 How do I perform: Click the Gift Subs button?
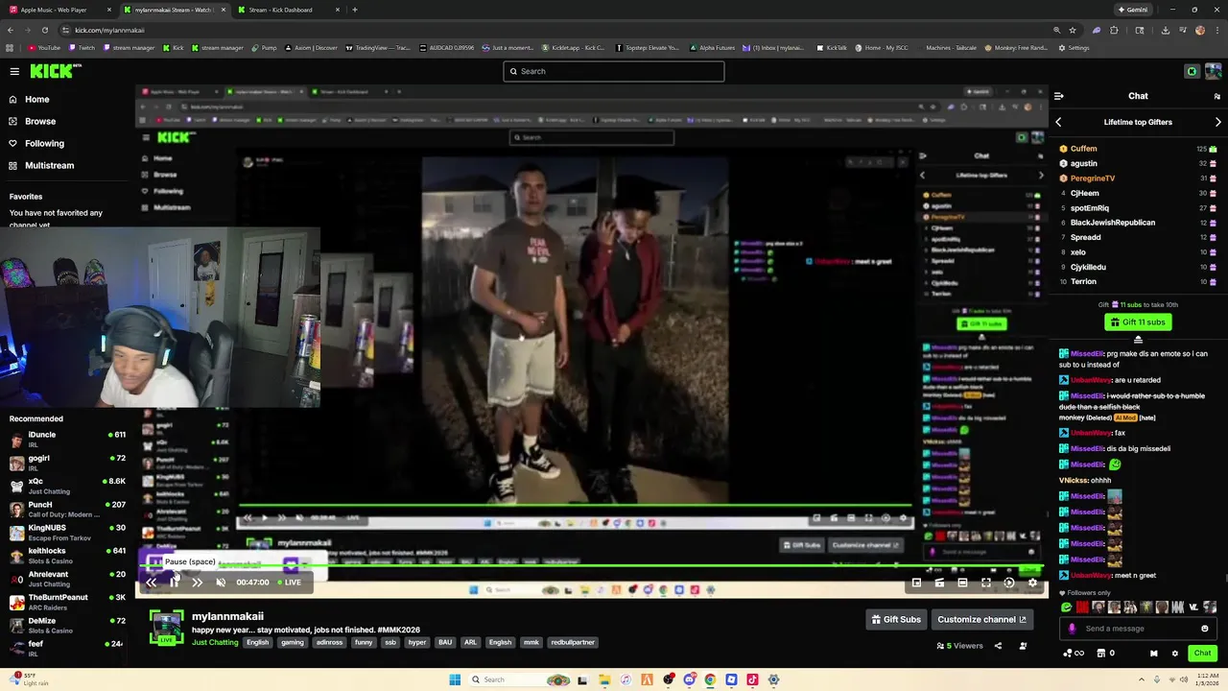tap(897, 619)
